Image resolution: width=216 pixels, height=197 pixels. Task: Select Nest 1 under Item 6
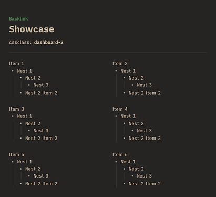[128, 162]
